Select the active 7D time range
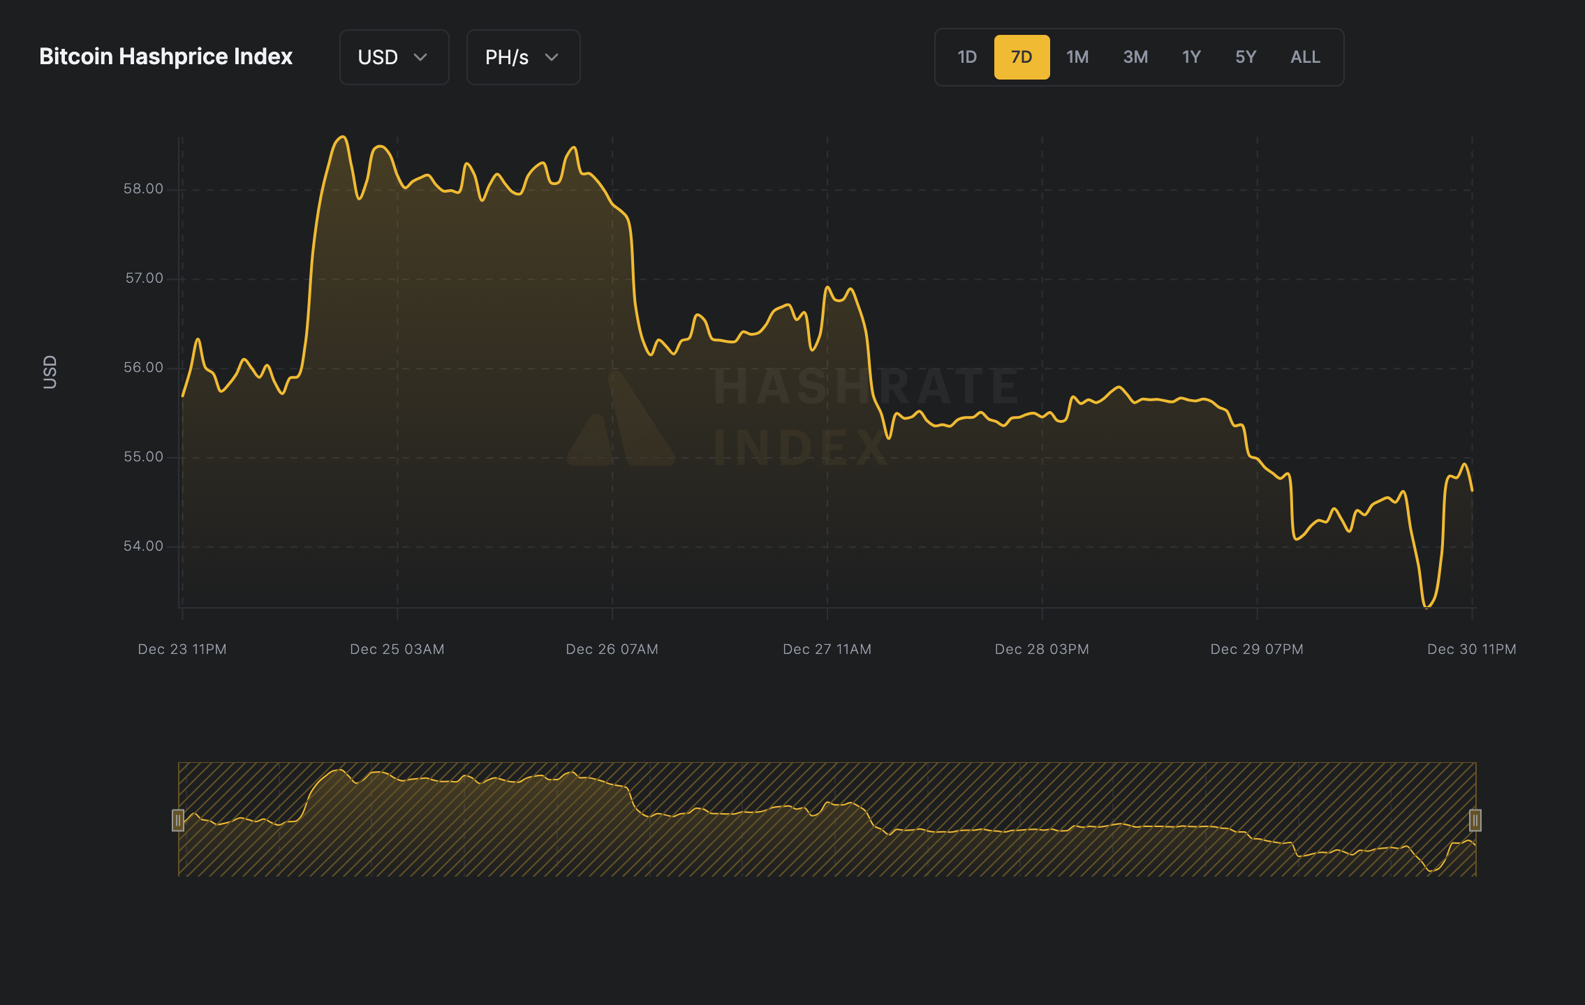 tap(1022, 57)
